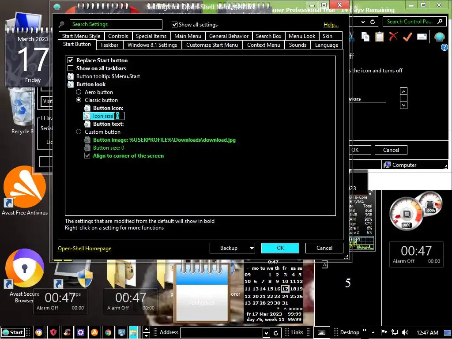Open the Avast Free Antivirus desktop shortcut

(25, 190)
